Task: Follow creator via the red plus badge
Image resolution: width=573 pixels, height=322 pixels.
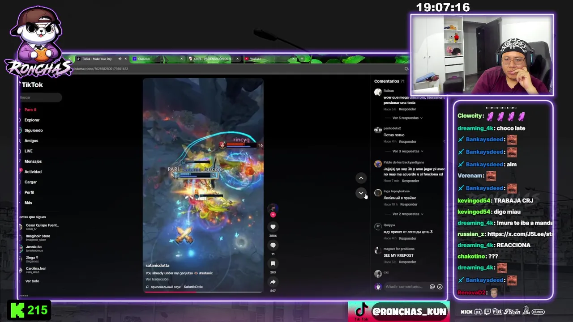Action: point(273,215)
